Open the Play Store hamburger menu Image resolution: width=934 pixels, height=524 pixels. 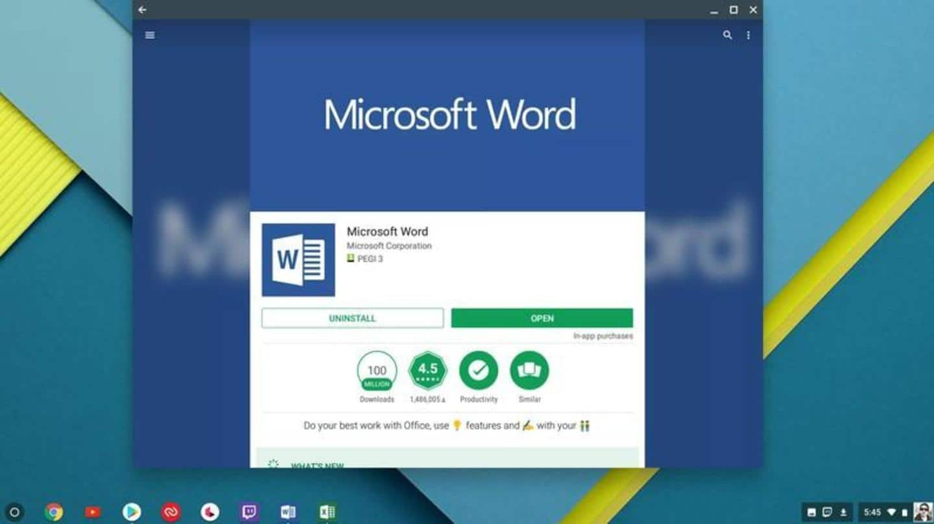150,35
